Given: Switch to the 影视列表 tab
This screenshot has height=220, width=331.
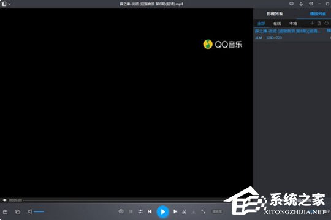Looking at the screenshot, I should pos(275,14).
